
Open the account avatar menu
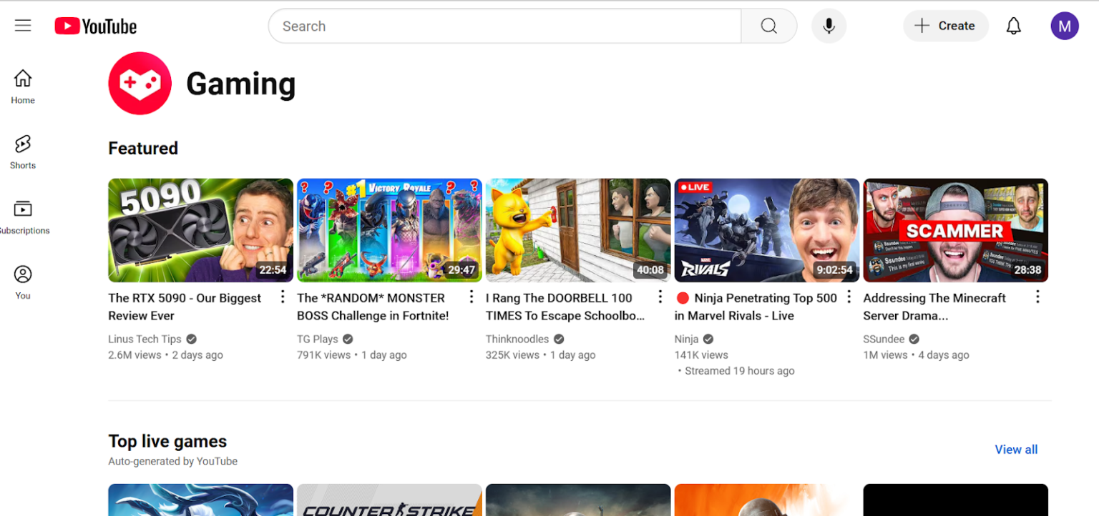pyautogui.click(x=1064, y=26)
